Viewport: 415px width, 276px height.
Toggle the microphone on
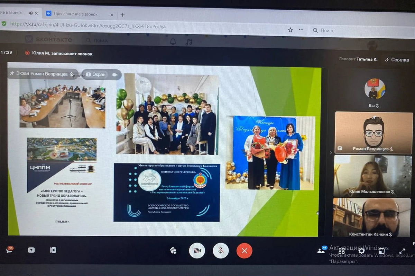pos(221,251)
